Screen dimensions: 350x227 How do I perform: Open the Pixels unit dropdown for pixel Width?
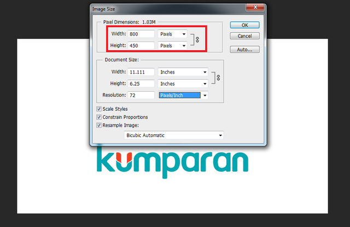point(172,34)
